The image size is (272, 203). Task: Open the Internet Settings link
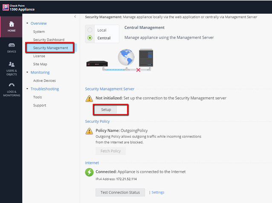pyautogui.click(x=158, y=192)
